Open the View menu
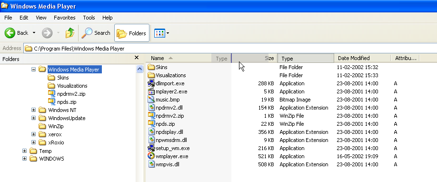This screenshot has width=437, height=182. click(41, 18)
